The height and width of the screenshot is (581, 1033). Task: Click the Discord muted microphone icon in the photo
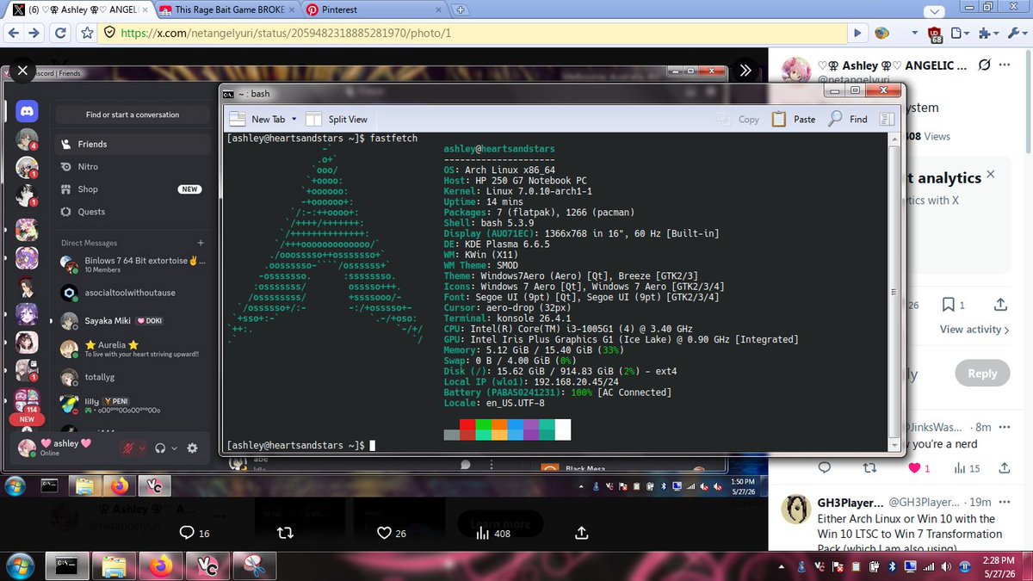[x=127, y=448]
